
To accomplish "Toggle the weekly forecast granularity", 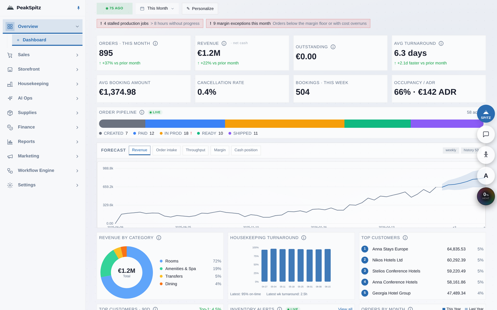I will point(451,150).
